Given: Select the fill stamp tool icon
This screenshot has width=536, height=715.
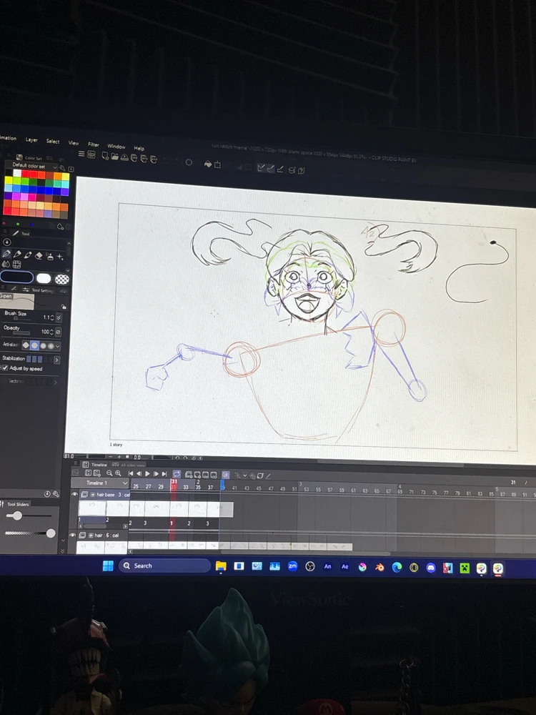Looking at the screenshot, I should click(x=50, y=257).
